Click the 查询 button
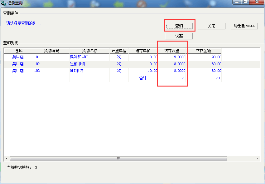 pos(179,26)
